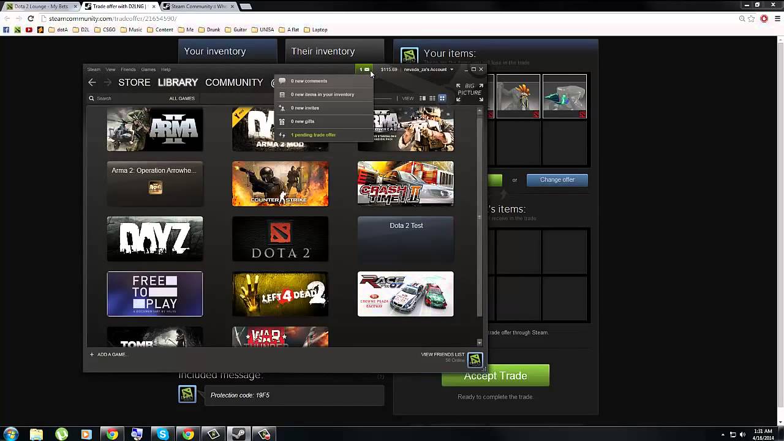Open the Laptop bookmarks folder
The image size is (784, 441).
pos(315,29)
